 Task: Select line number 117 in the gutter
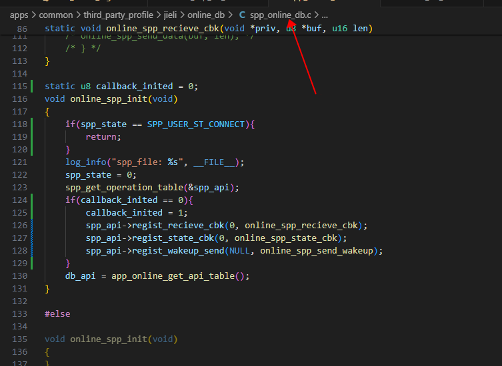pyautogui.click(x=19, y=112)
